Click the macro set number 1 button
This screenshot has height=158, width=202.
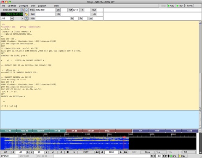pyautogui.click(x=200, y=131)
